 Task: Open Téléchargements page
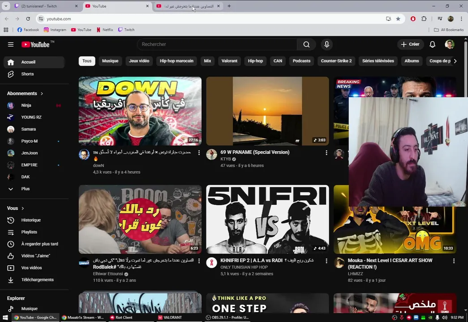(34, 280)
